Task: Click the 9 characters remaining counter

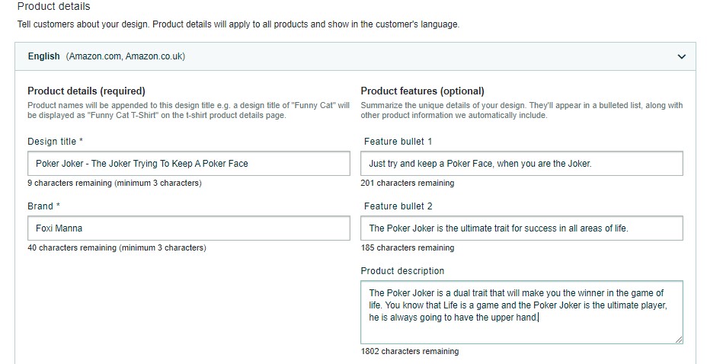Action: point(114,183)
